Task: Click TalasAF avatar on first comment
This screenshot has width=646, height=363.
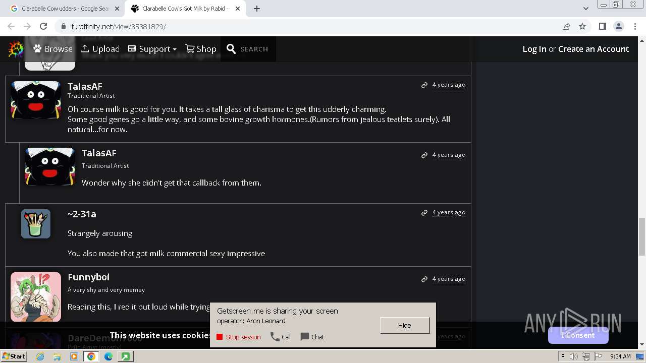Action: (36, 100)
